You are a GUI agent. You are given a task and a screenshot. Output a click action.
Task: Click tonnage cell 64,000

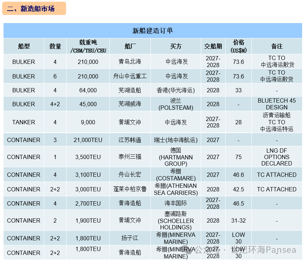tap(88, 90)
